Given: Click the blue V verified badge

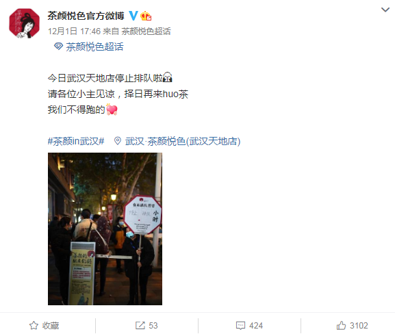Looking at the screenshot, I should tap(133, 16).
